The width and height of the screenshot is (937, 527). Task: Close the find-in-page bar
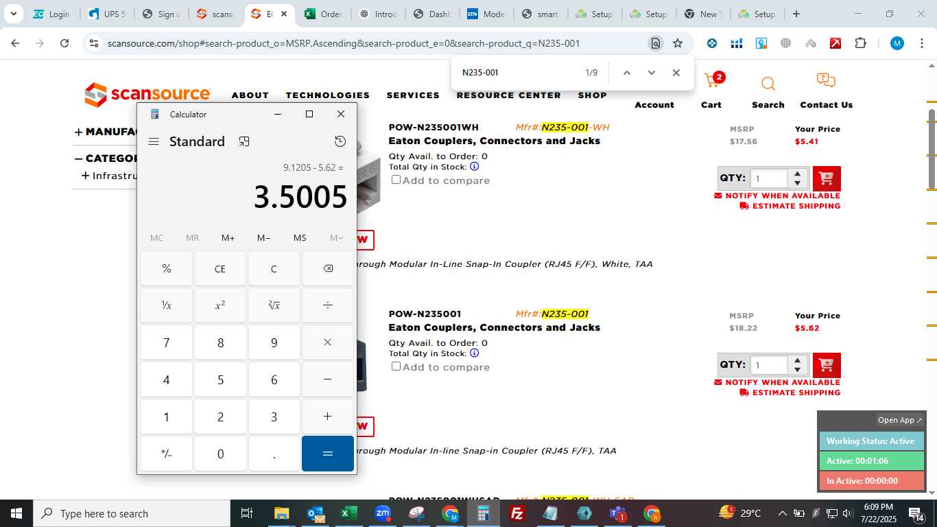point(676,73)
